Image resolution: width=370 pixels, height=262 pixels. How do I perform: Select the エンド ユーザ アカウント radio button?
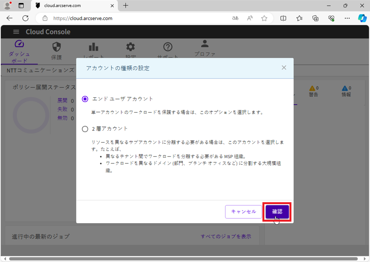[x=85, y=99]
